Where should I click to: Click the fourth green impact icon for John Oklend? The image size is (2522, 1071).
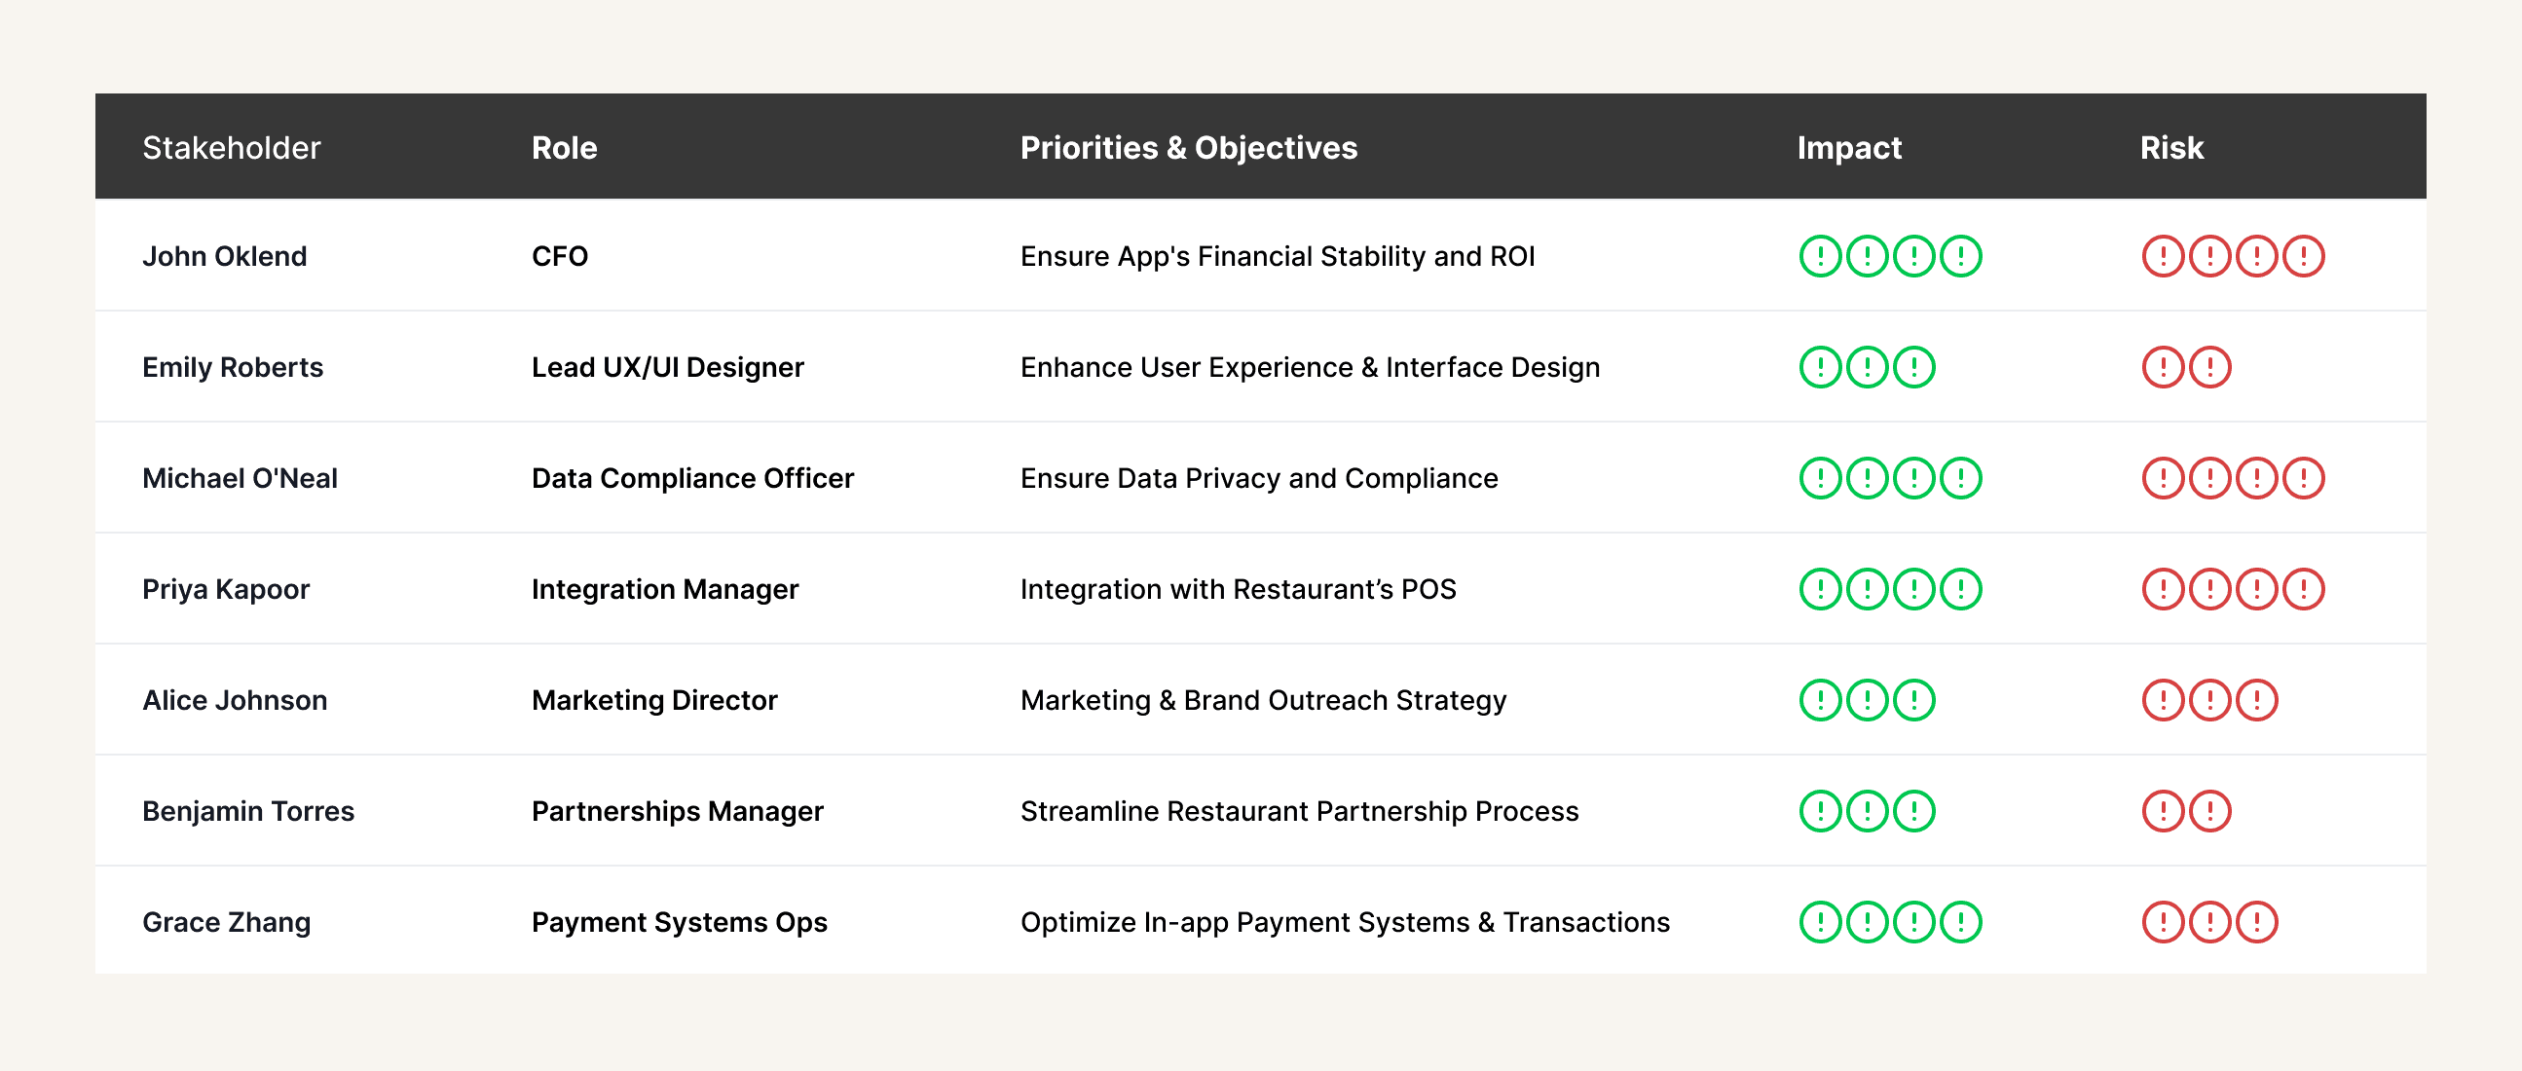click(x=1961, y=256)
